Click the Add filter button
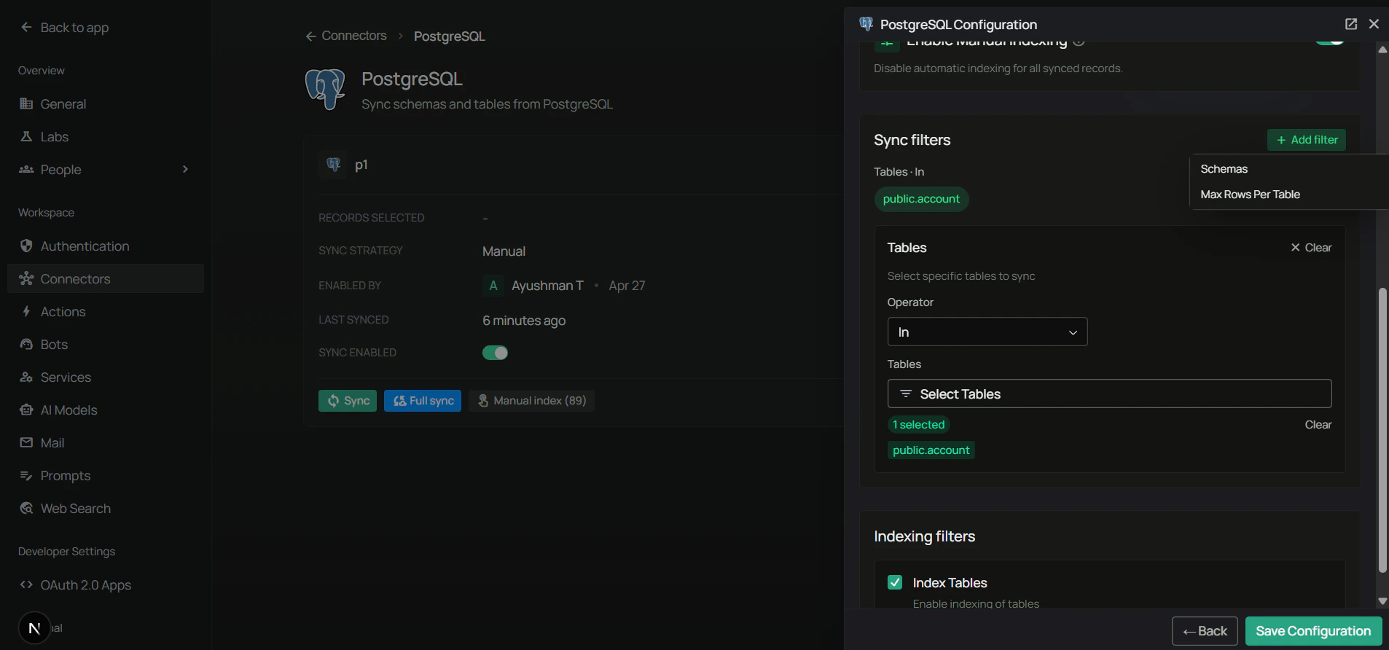 (x=1307, y=140)
